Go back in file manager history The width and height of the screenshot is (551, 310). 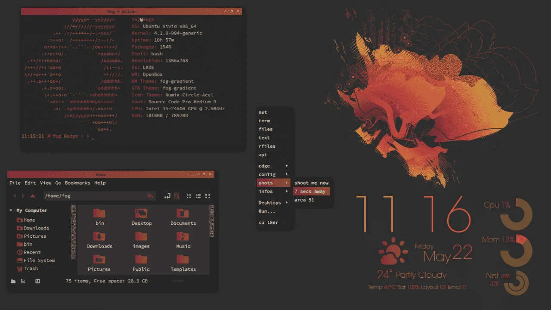click(x=14, y=196)
